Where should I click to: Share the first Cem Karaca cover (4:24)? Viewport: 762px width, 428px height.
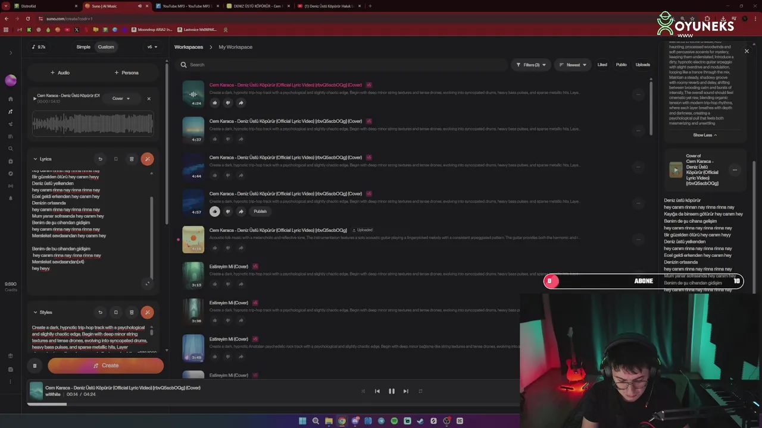click(241, 103)
